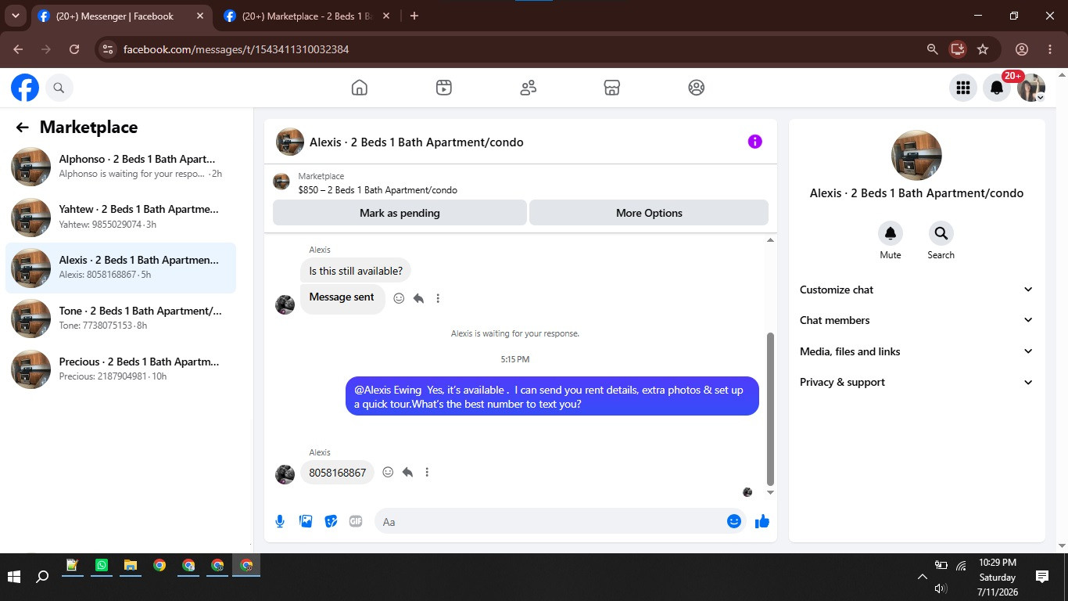Select the Alexis conversation in the list
1068x601 pixels.
pyautogui.click(x=120, y=268)
